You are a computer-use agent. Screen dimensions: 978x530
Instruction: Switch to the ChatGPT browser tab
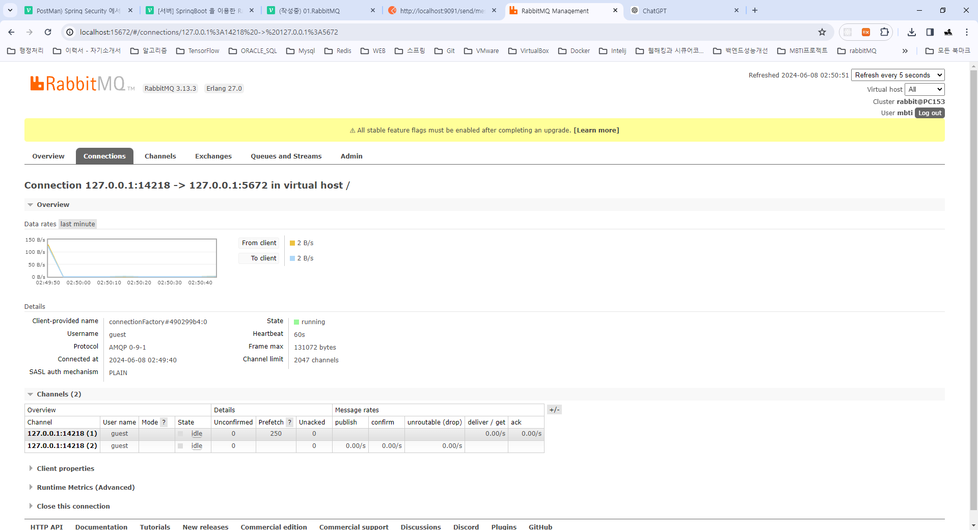click(685, 10)
